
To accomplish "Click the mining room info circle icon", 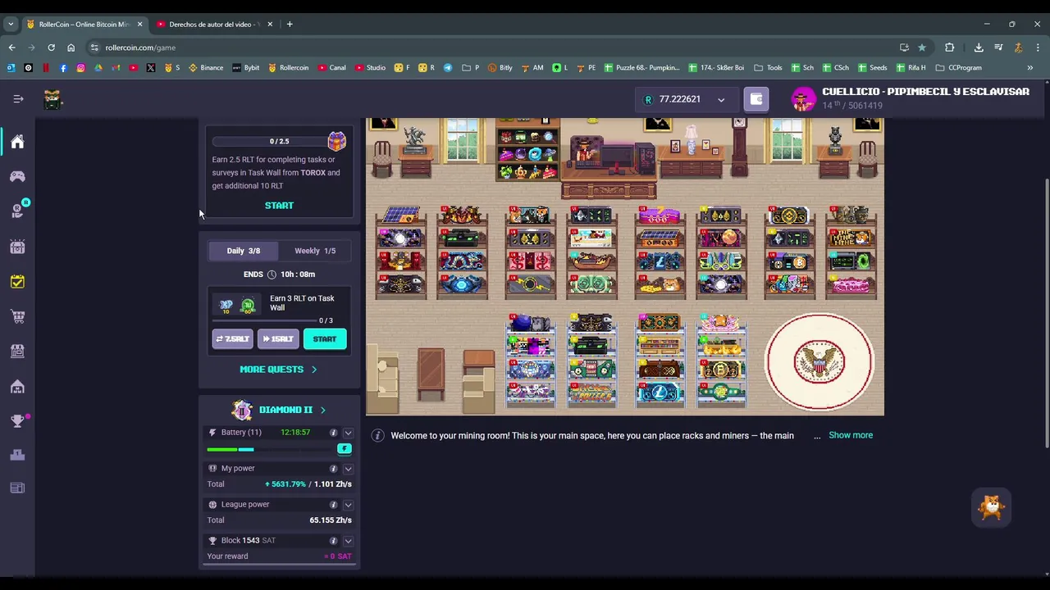I will click(377, 435).
